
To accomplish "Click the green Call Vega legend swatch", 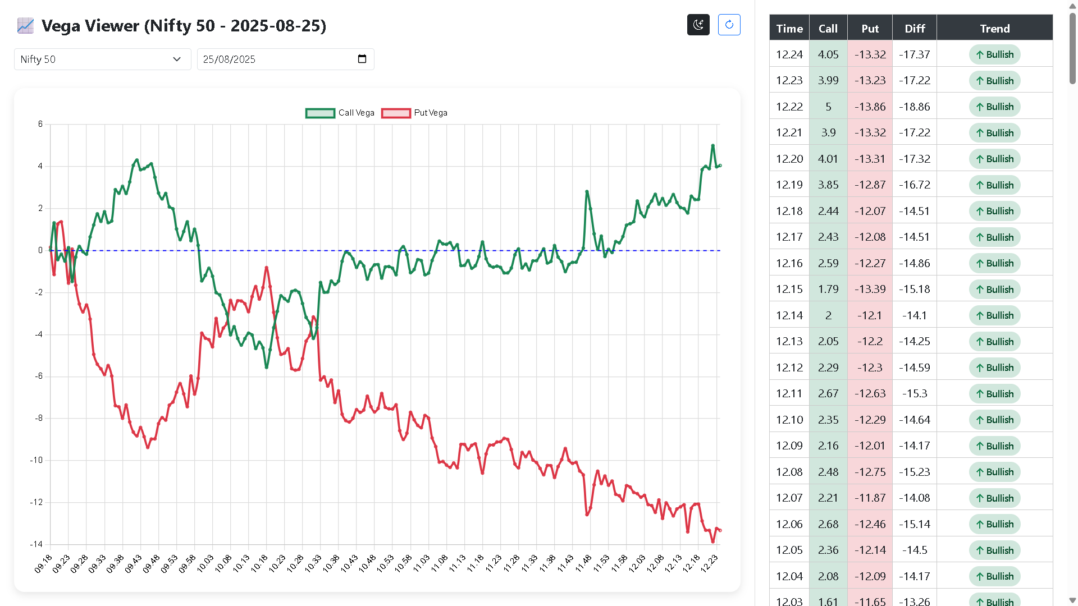I will tap(319, 113).
